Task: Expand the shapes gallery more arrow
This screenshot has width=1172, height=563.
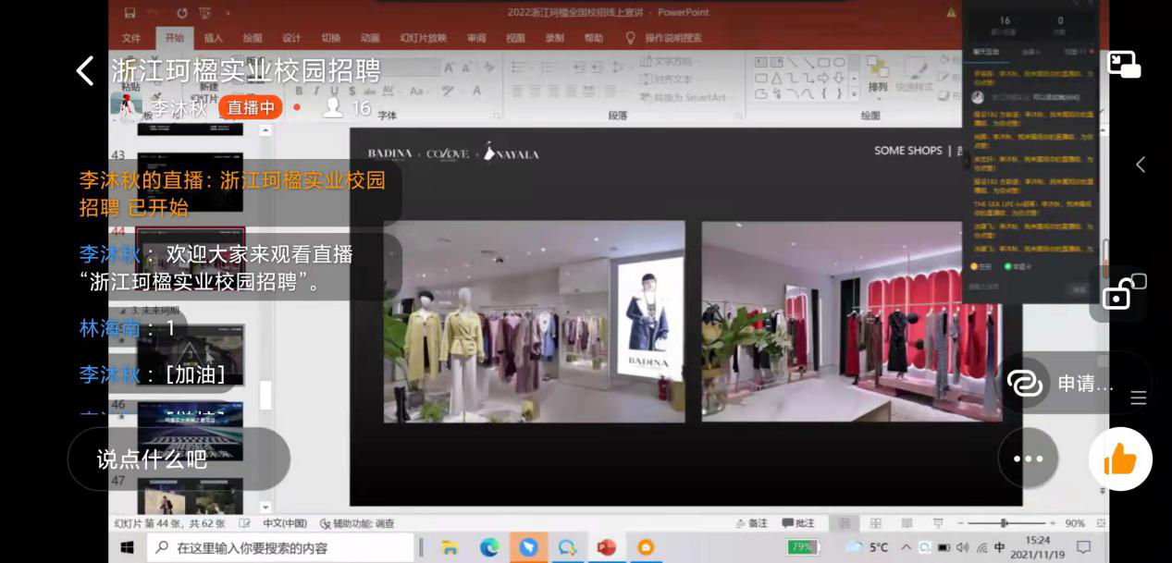Action: tap(854, 93)
